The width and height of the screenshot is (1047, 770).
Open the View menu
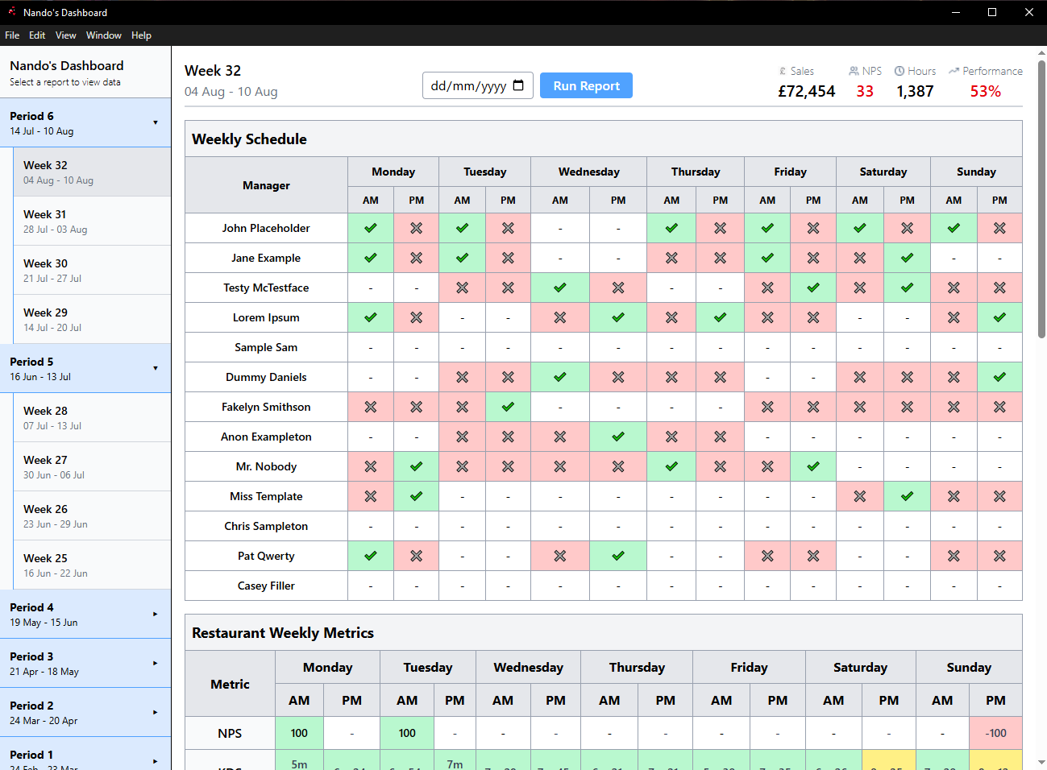pos(65,35)
